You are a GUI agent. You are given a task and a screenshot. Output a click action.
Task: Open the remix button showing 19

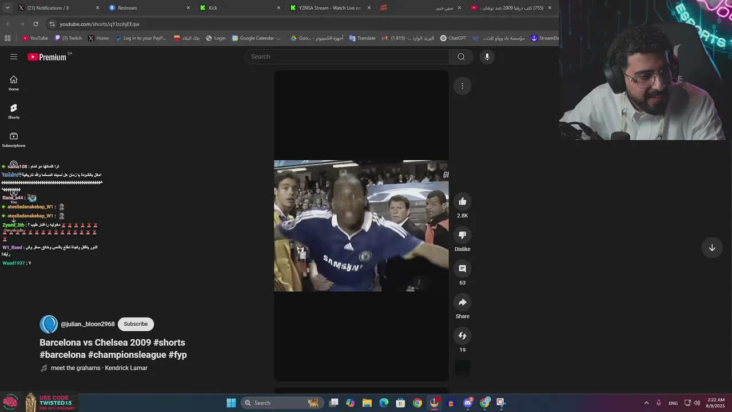(462, 336)
